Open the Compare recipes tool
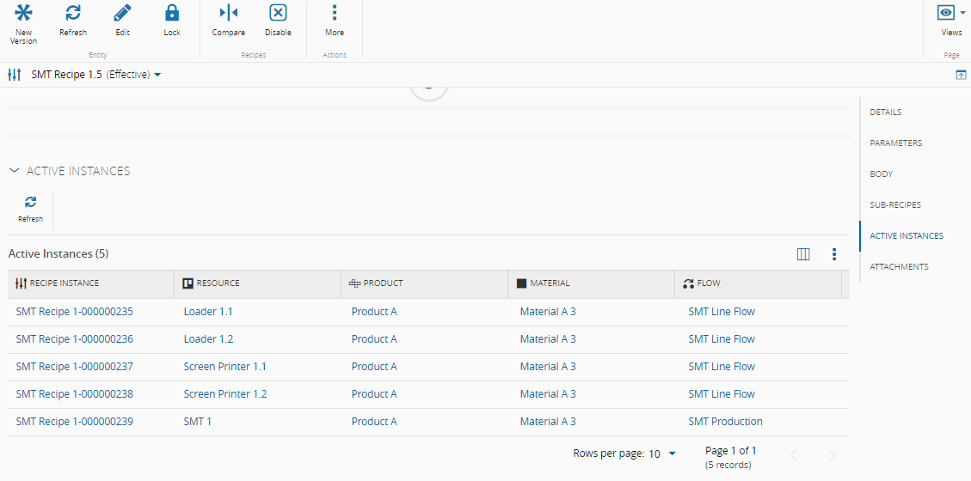This screenshot has width=971, height=481. pyautogui.click(x=229, y=14)
